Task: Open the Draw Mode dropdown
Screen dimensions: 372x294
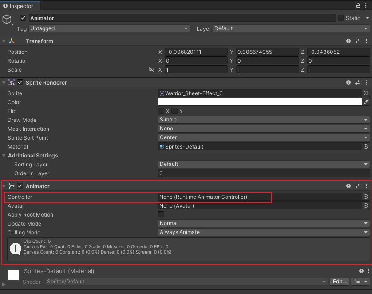Action: coord(264,120)
